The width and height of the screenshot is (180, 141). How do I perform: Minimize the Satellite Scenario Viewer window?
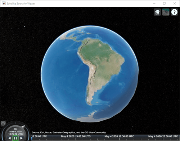point(154,4)
